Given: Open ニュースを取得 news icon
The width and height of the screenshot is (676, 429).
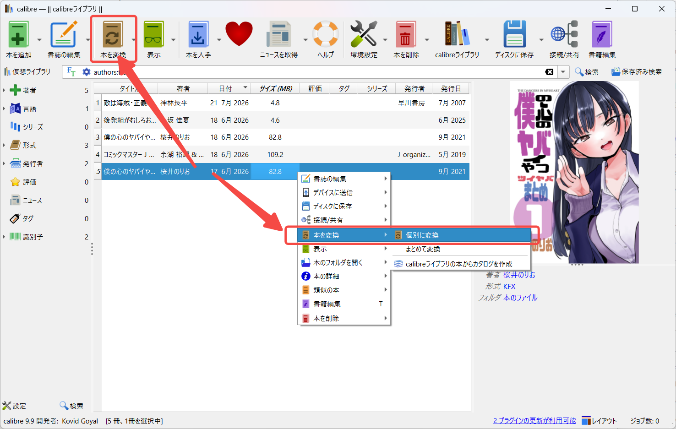Looking at the screenshot, I should [279, 34].
